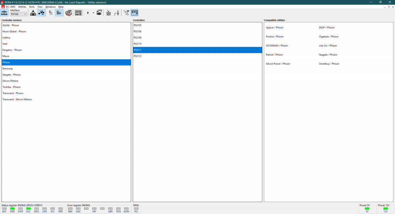Click the computer network toolbar icon
Viewport: 395px width, 214px height.
[99, 13]
